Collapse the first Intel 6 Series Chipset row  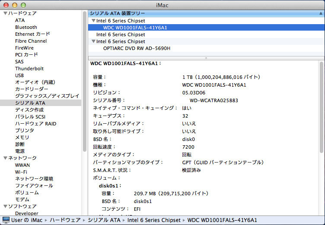tap(93, 21)
